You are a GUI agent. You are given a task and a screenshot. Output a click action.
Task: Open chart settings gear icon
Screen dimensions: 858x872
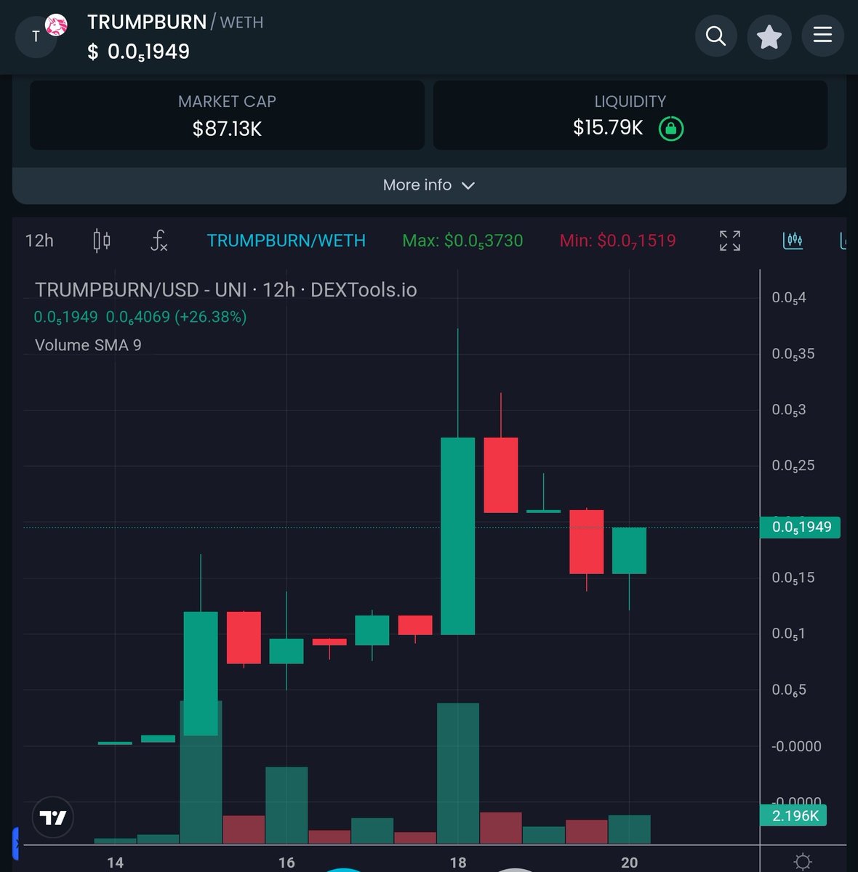[x=803, y=863]
